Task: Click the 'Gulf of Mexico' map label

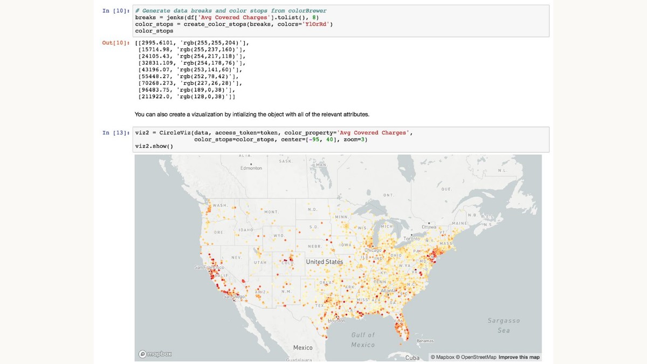Action: 363,340
